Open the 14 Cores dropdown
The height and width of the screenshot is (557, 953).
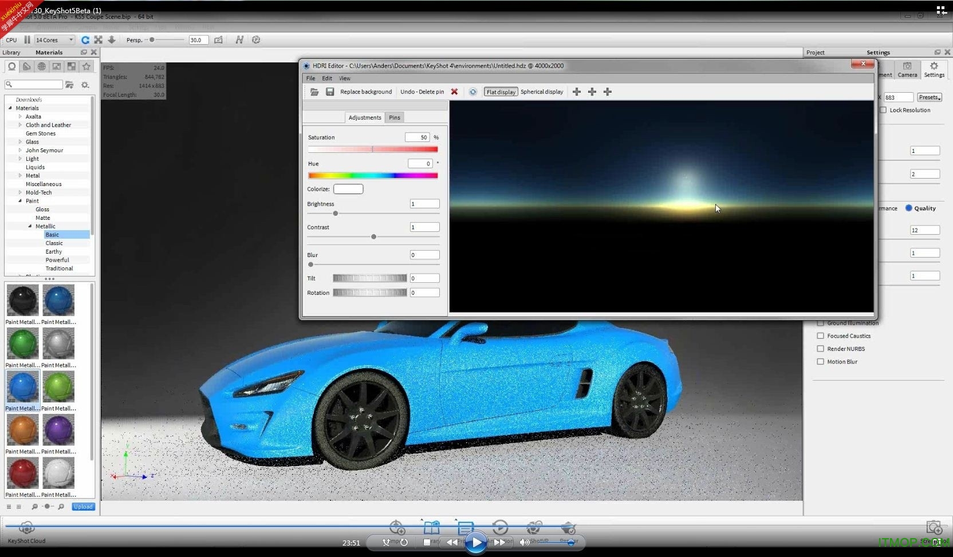55,40
